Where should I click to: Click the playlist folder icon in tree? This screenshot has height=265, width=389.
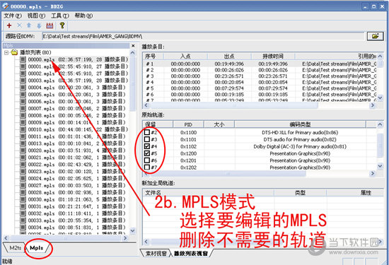coord(14,52)
